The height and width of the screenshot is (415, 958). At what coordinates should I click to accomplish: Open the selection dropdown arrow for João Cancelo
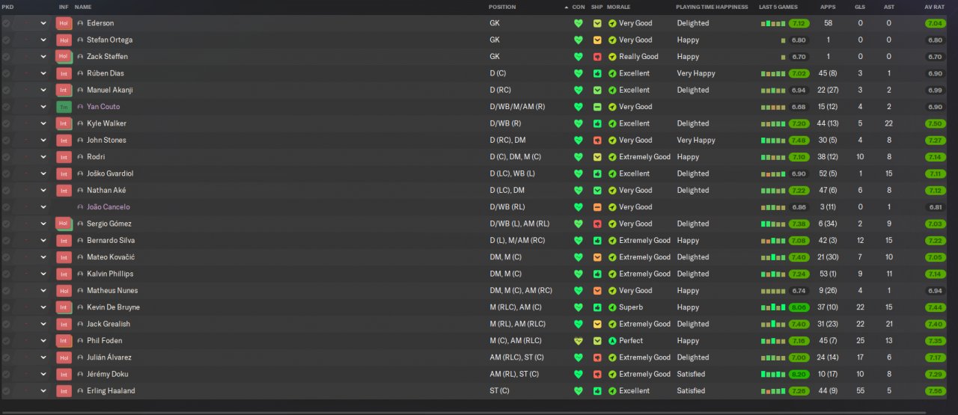(43, 207)
